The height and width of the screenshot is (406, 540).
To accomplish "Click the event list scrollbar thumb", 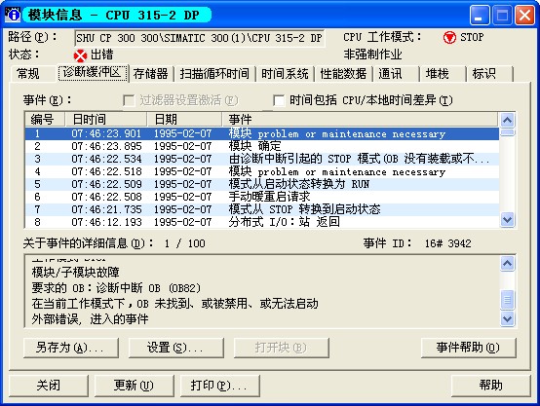I will 507,132.
